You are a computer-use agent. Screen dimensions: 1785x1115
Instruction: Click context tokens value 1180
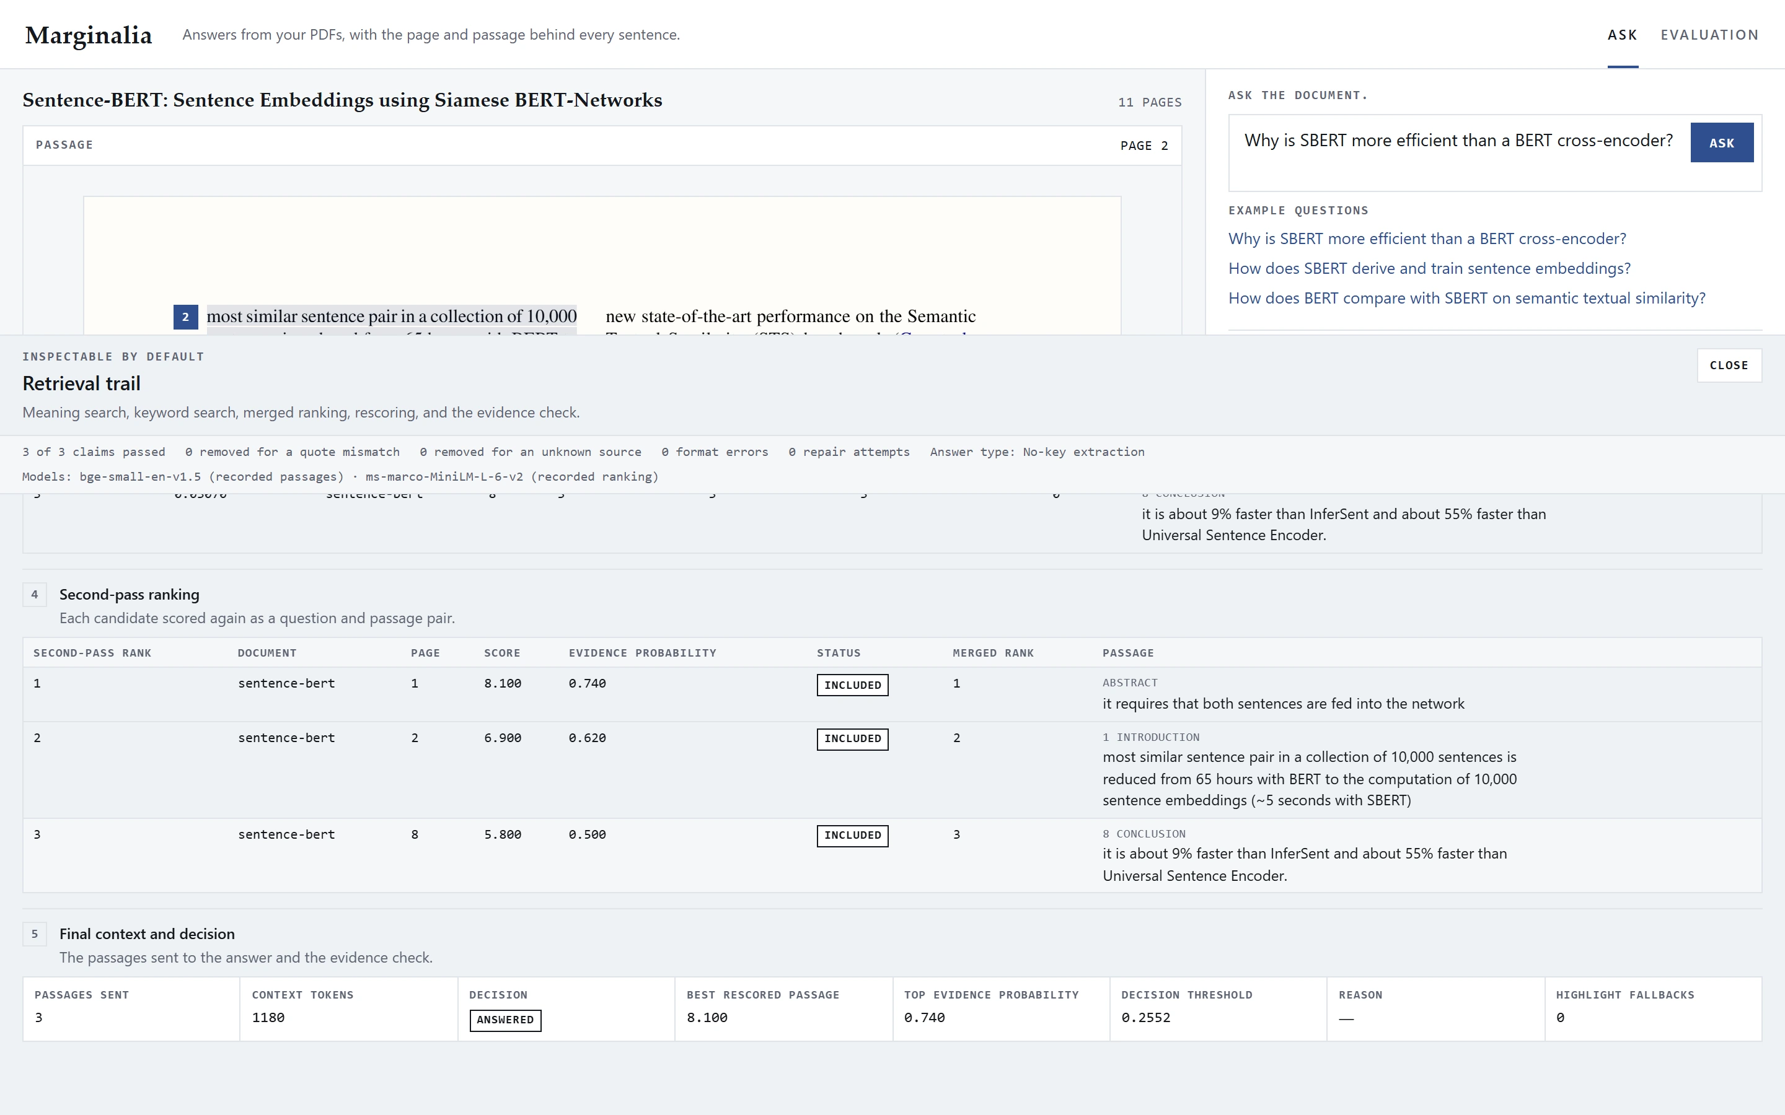tap(268, 1018)
